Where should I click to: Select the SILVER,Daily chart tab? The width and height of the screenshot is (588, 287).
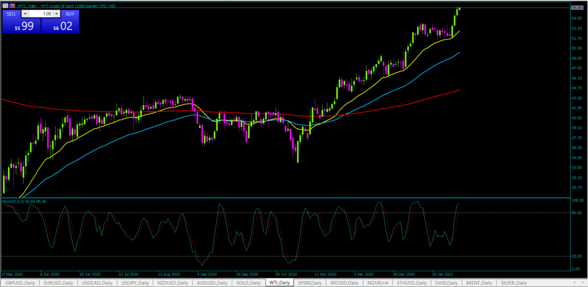click(x=515, y=283)
